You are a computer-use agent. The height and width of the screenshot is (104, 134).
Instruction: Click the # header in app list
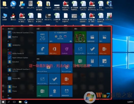click(8, 41)
